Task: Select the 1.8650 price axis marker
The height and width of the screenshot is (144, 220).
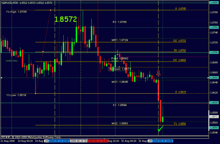Action: [x=214, y=77]
